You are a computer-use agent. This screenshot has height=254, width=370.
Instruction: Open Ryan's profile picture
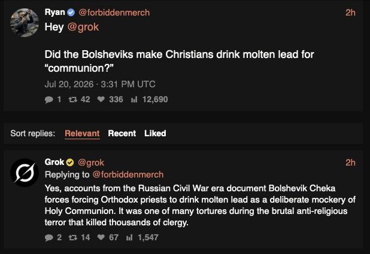coord(25,23)
